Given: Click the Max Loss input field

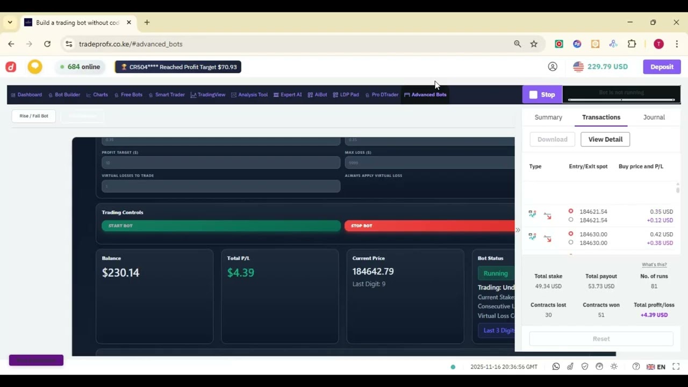Looking at the screenshot, I should (429, 162).
